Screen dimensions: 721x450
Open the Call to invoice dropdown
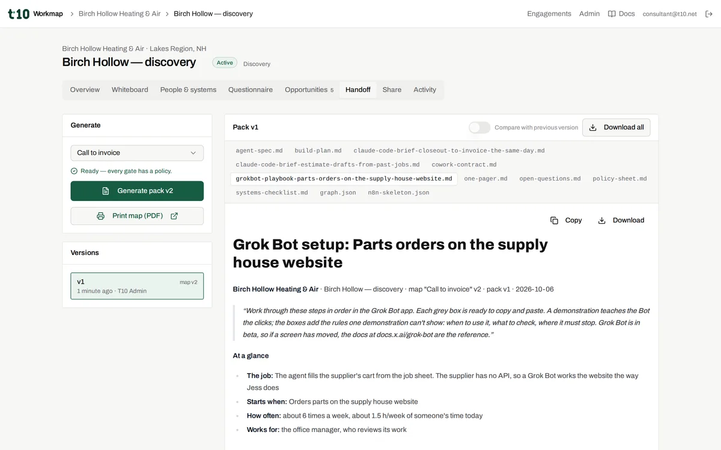137,153
